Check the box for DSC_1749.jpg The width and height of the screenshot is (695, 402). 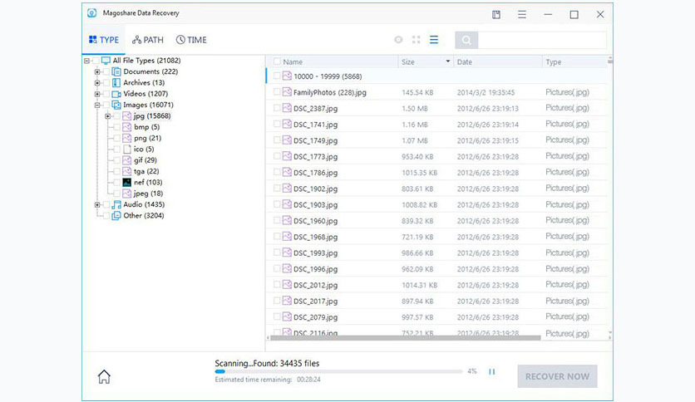point(277,140)
